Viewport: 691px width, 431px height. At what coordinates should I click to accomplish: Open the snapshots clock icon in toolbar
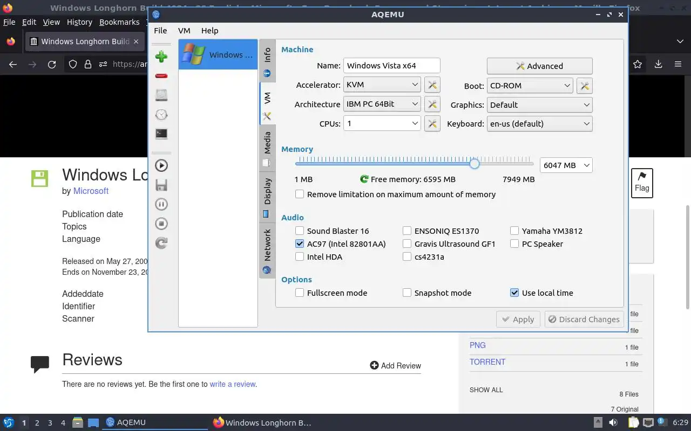point(161,115)
